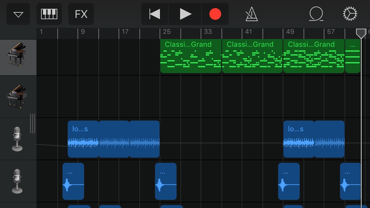Toggle the metronome

pyautogui.click(x=251, y=14)
